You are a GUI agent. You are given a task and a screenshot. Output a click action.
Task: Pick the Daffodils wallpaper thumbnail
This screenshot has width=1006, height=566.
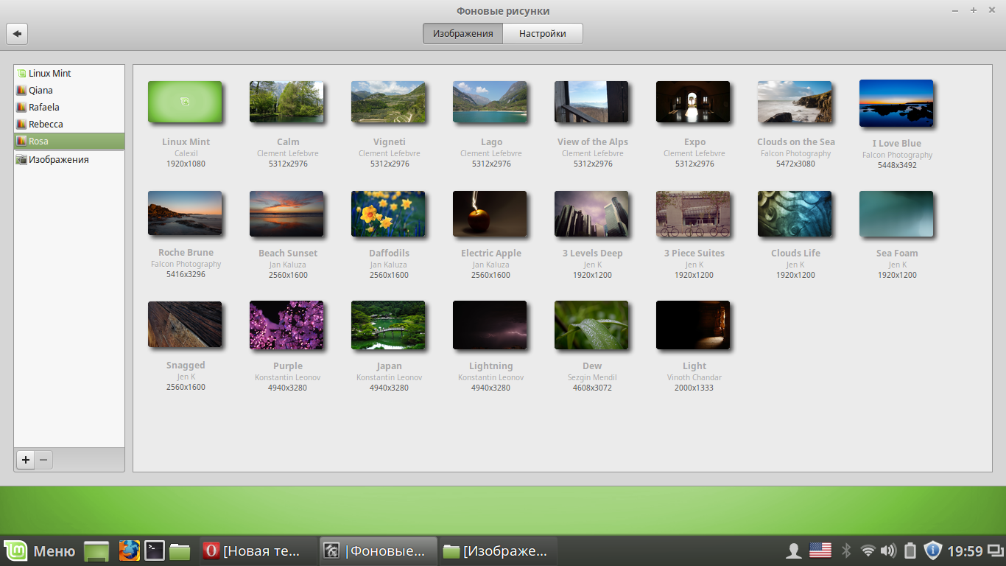[388, 214]
